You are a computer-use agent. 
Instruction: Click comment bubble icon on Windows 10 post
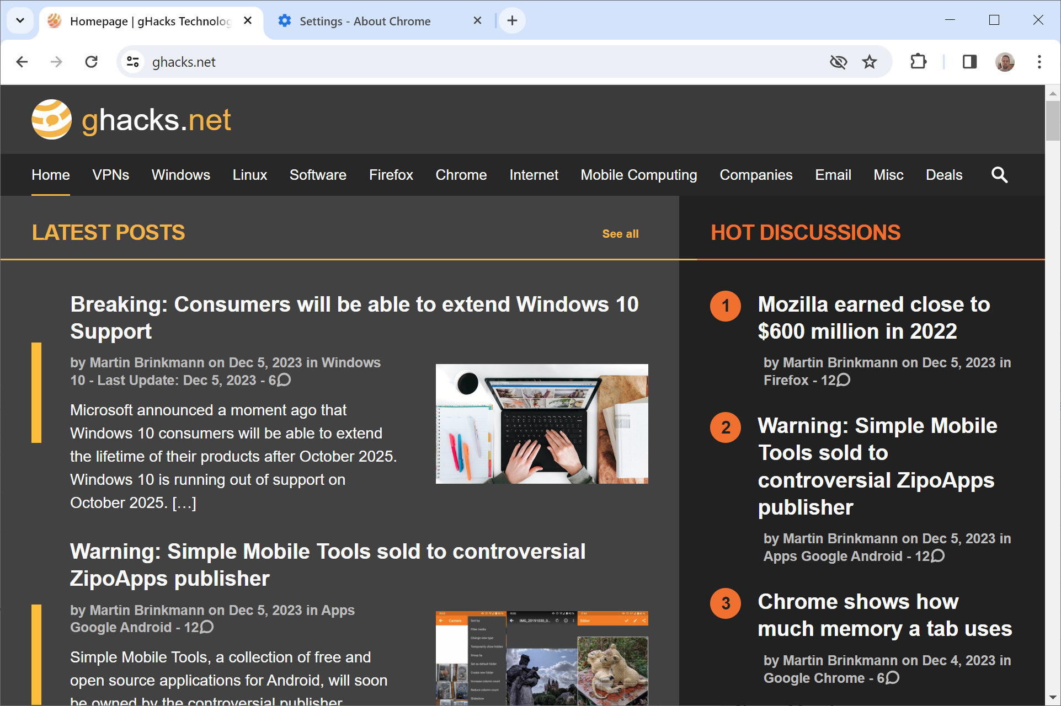point(284,380)
